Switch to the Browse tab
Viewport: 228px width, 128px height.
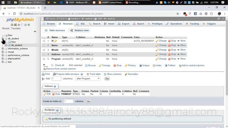click(x=49, y=24)
